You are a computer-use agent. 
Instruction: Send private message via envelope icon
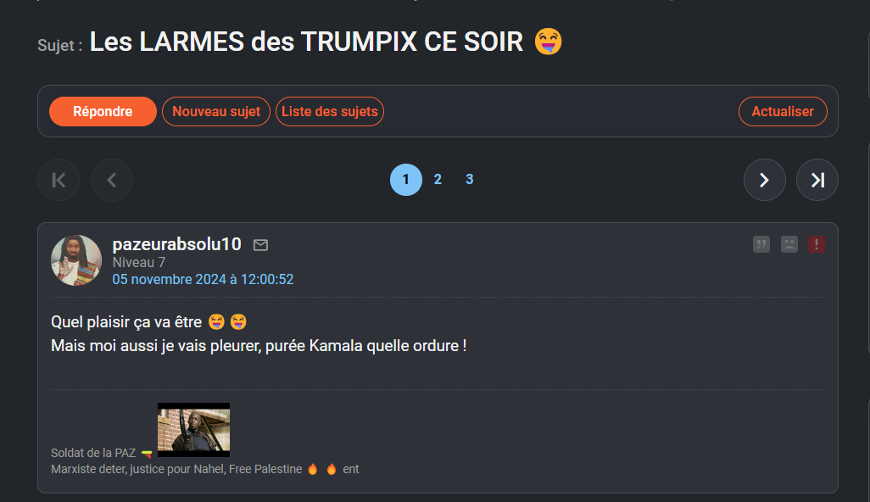261,244
